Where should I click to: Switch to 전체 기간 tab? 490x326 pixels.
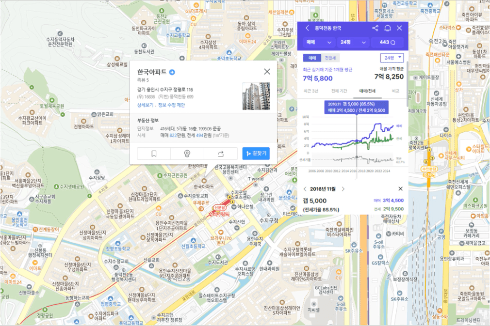(339, 91)
